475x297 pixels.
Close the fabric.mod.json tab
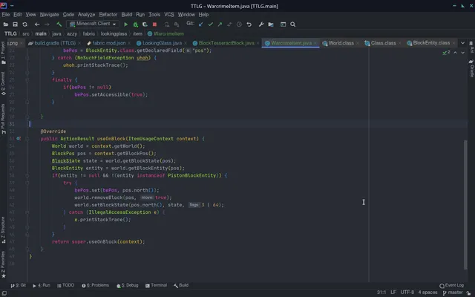(129, 43)
